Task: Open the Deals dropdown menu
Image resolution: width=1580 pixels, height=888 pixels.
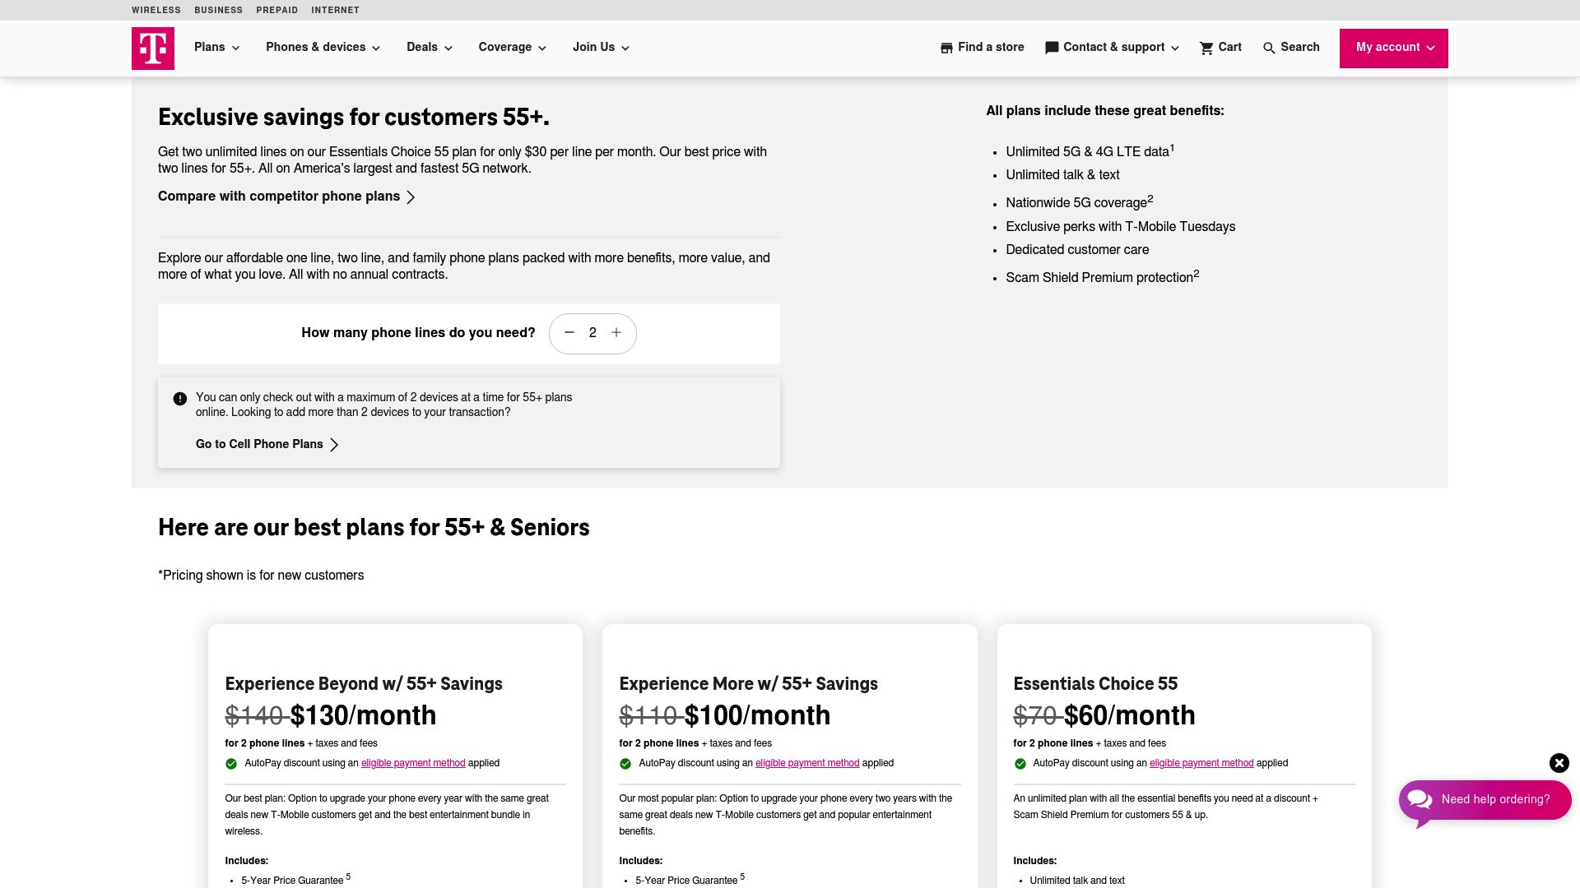Action: [x=430, y=48]
